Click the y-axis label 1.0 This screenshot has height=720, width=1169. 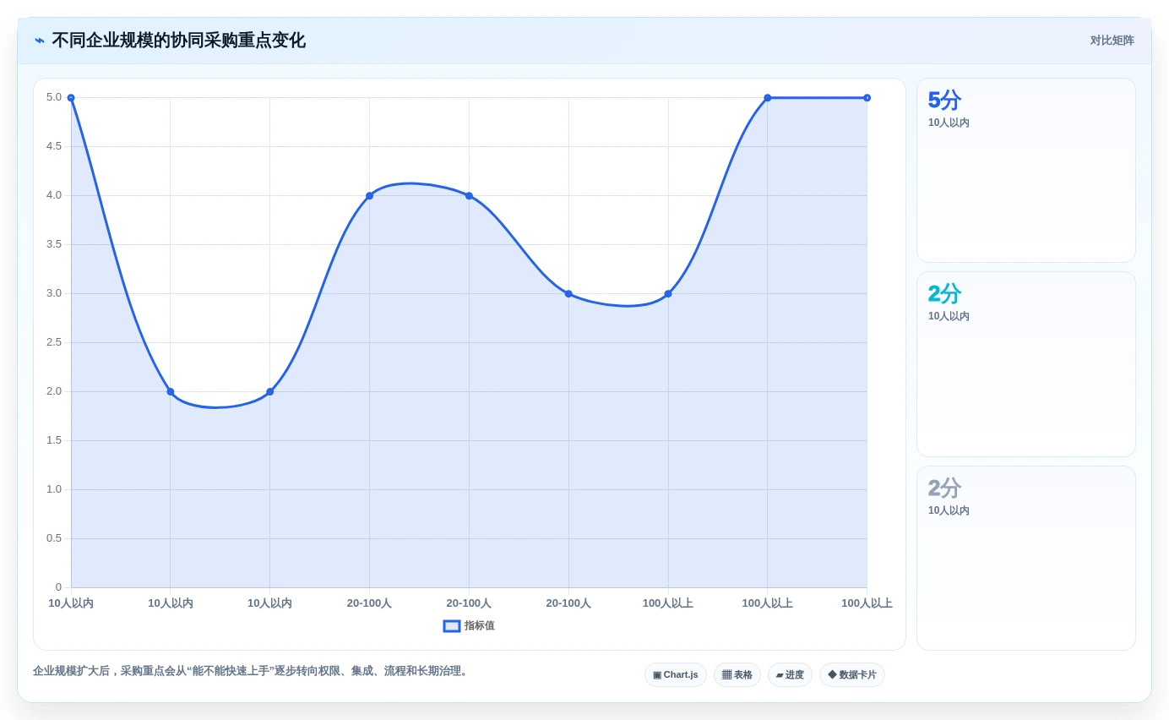[54, 489]
